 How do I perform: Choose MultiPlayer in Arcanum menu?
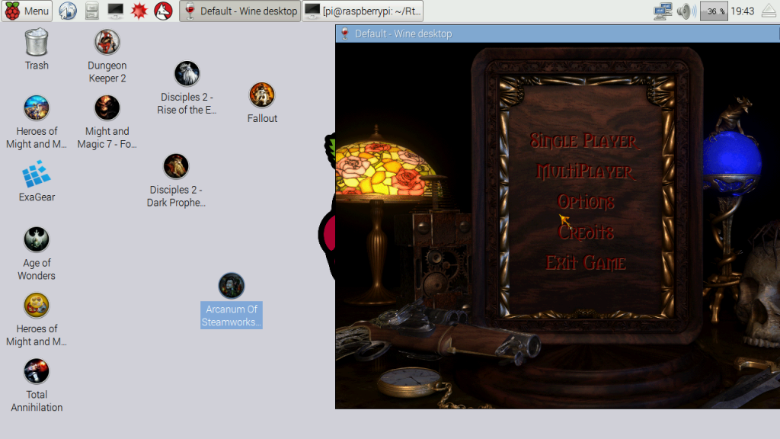click(x=585, y=171)
